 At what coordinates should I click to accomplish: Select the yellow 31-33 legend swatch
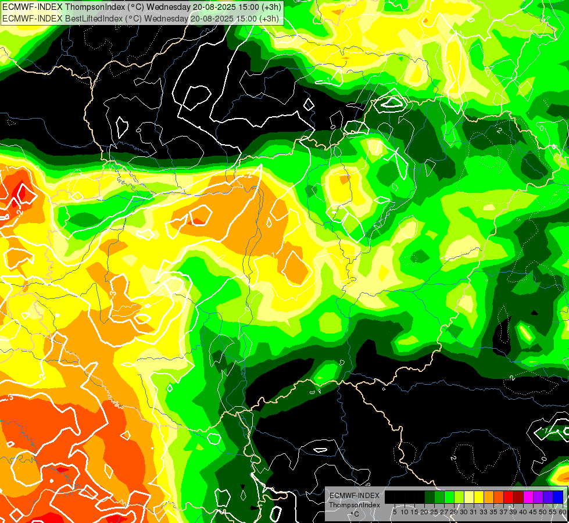point(479,497)
